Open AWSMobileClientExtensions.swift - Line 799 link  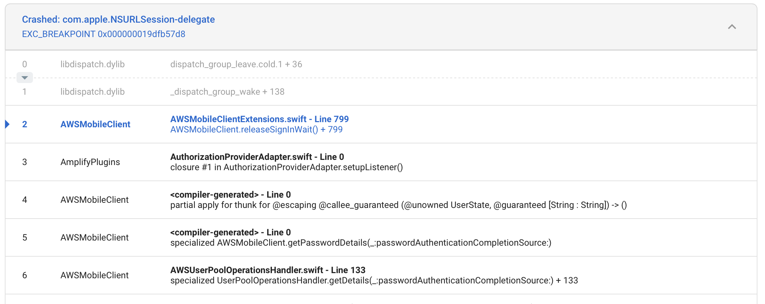[x=259, y=119]
